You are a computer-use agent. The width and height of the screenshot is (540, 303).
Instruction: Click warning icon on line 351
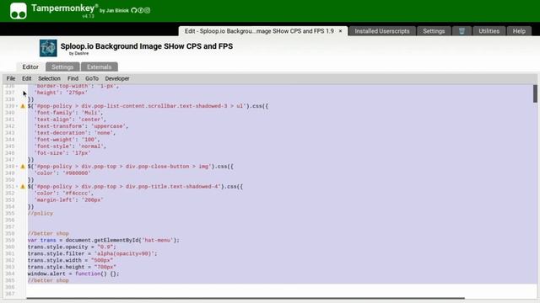23,187
